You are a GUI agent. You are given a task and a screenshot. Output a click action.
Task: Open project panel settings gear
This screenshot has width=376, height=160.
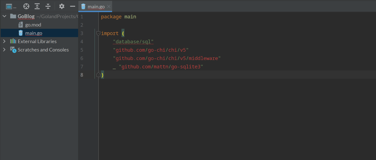coord(62,7)
